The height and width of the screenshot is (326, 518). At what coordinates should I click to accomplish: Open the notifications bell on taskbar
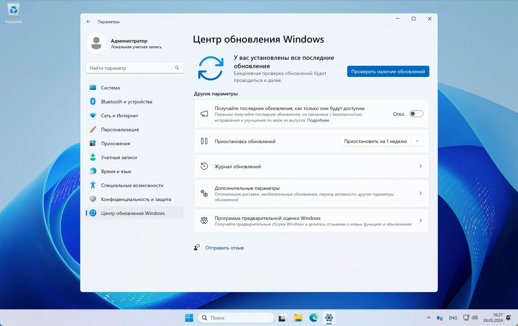pos(509,318)
